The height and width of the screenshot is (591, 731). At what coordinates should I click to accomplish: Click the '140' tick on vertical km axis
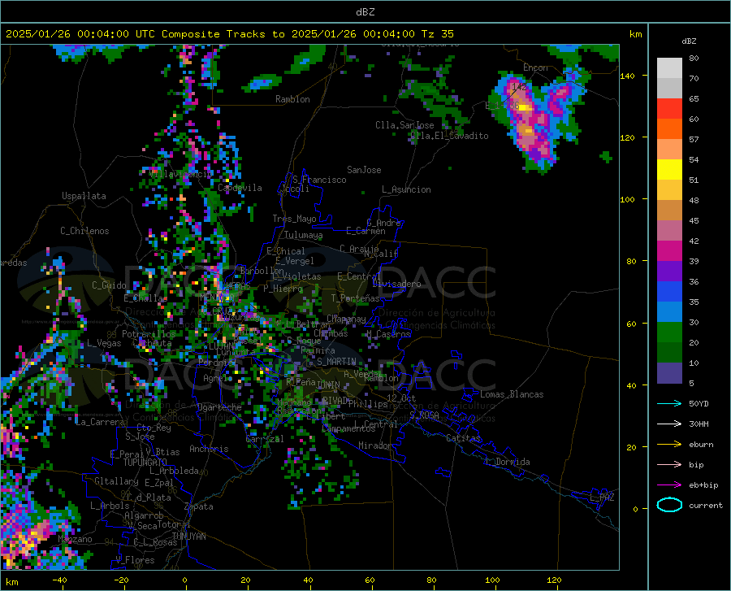[627, 76]
